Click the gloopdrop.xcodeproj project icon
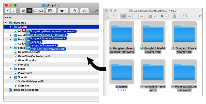Screen dimensions: 206x104 click(11, 90)
